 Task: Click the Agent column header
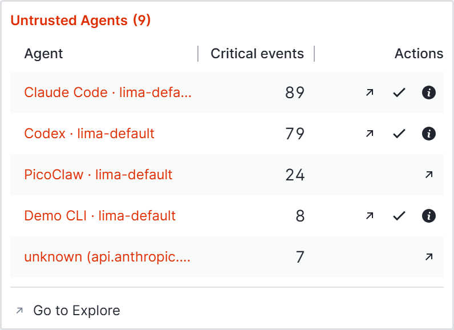pos(43,54)
